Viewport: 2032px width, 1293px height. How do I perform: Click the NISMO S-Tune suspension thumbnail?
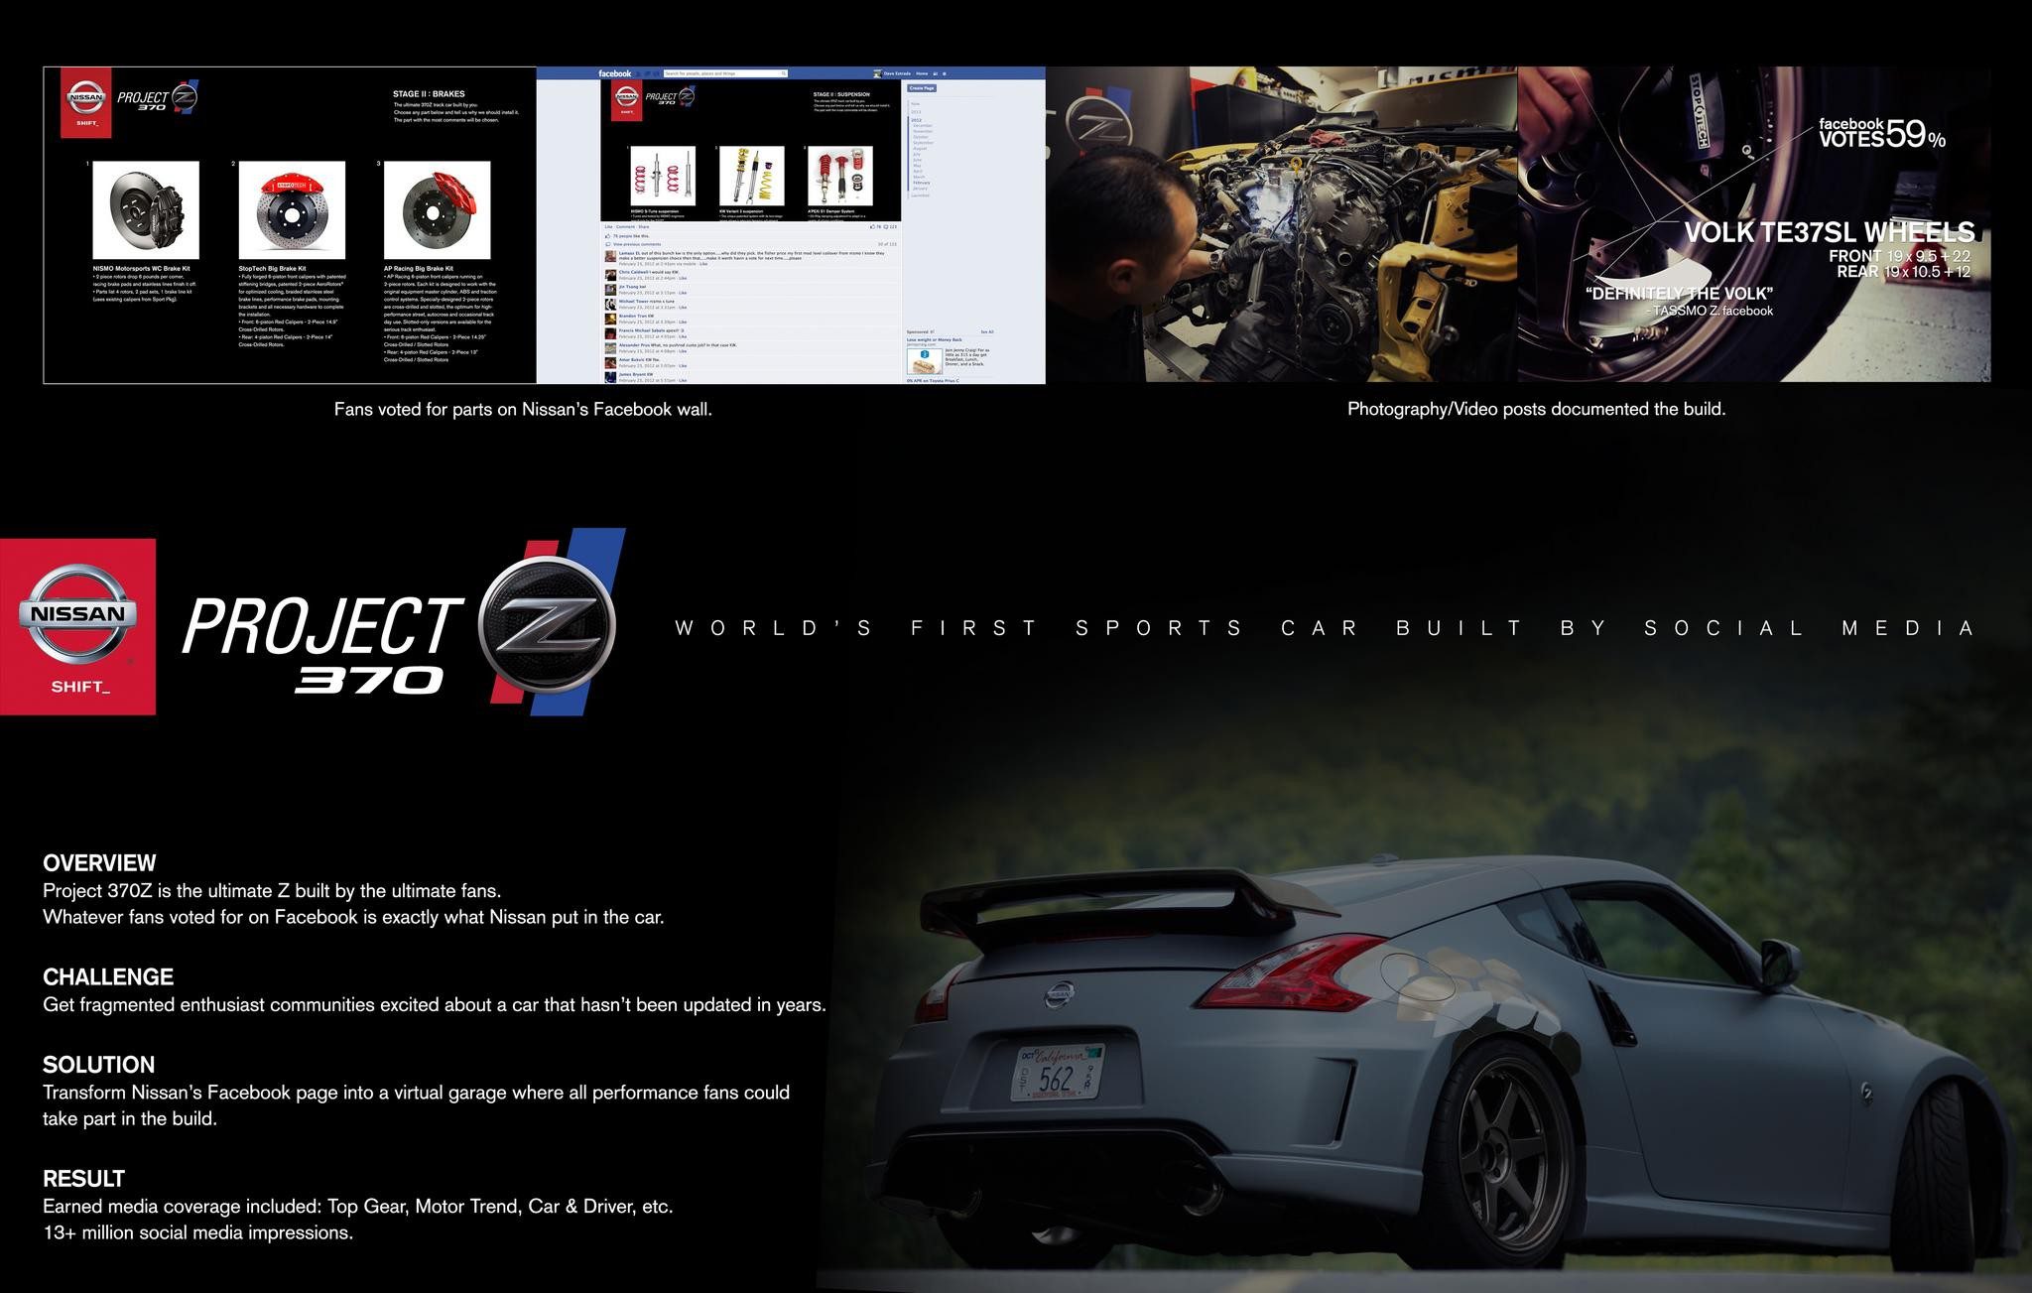coord(663,176)
